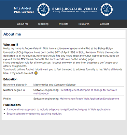Open 'Secure software engineering teaching modules' link
127x135 pixels.
click(x=34, y=114)
